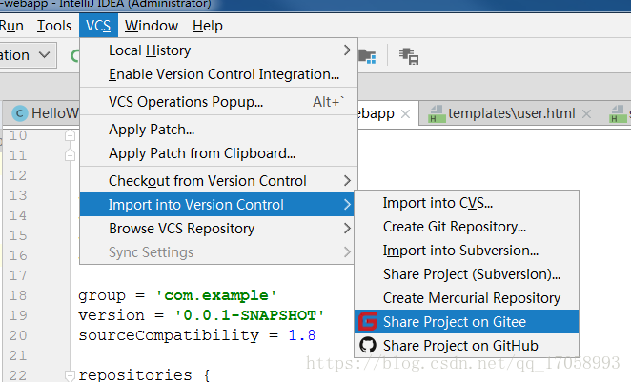Choose Create Mercurial Repository
This screenshot has width=631, height=382.
[467, 298]
